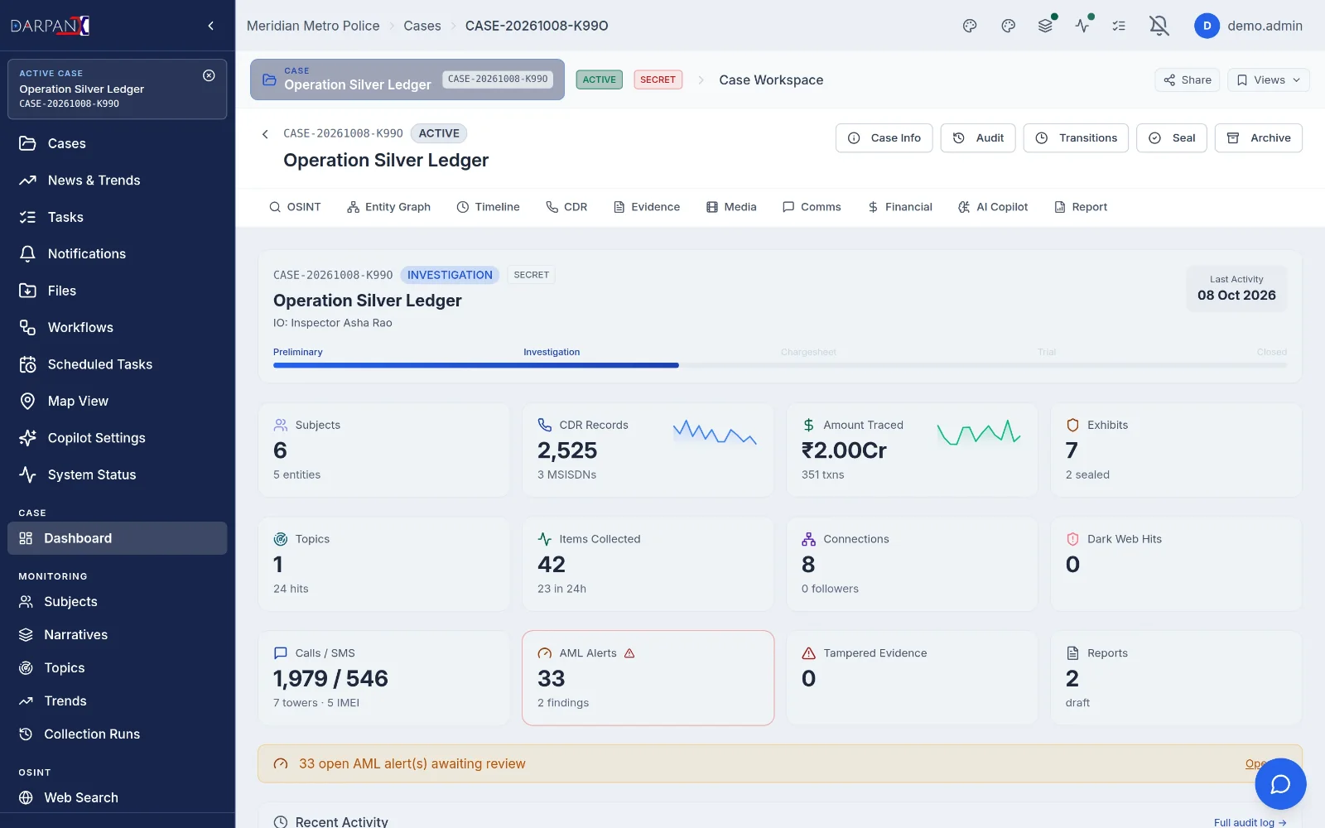Open Case Info
Image resolution: width=1325 pixels, height=828 pixels.
click(x=884, y=138)
